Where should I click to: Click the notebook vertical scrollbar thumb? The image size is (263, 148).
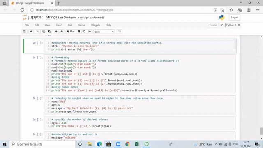click(261, 131)
